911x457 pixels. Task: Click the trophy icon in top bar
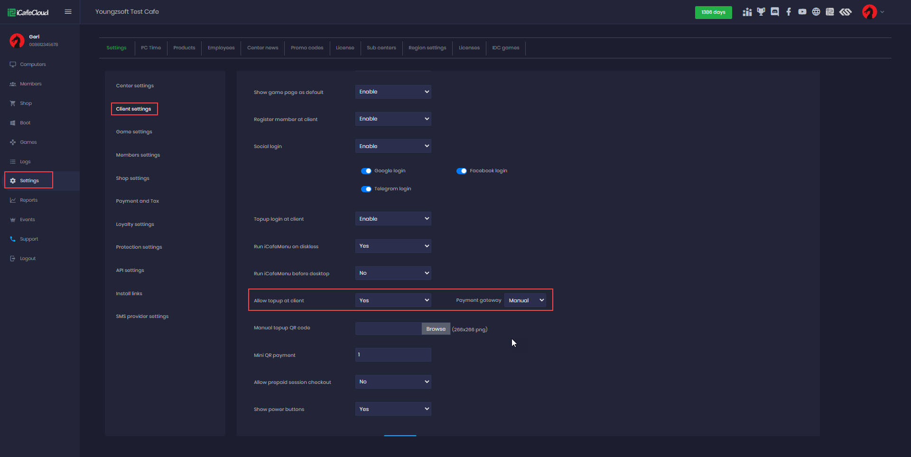click(761, 12)
